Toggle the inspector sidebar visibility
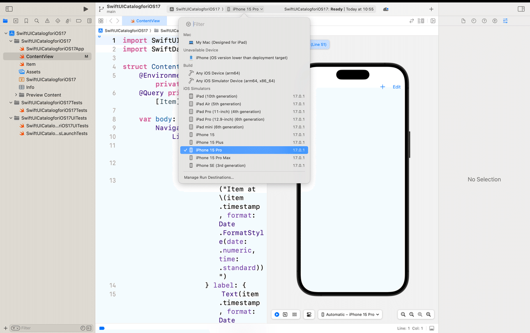This screenshot has width=530, height=333. 521,9
